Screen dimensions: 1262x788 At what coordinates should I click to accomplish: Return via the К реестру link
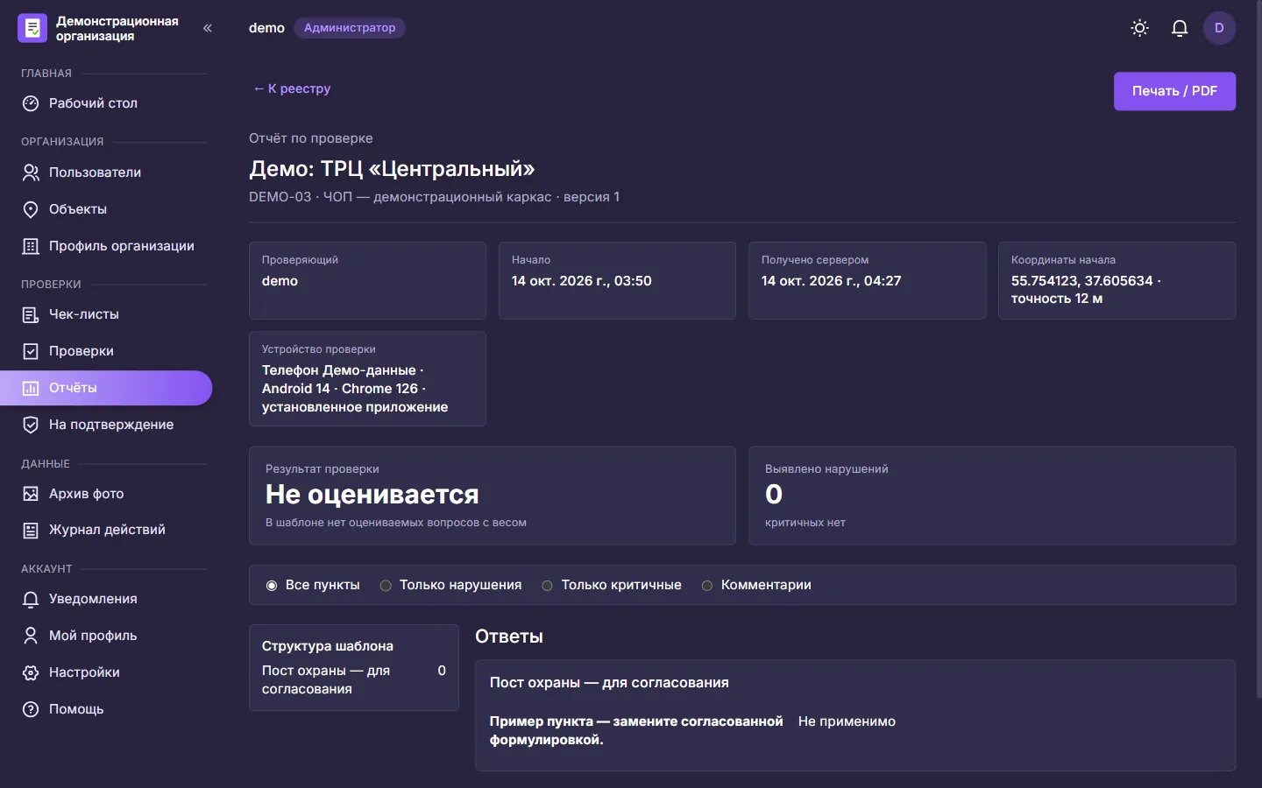(x=292, y=88)
